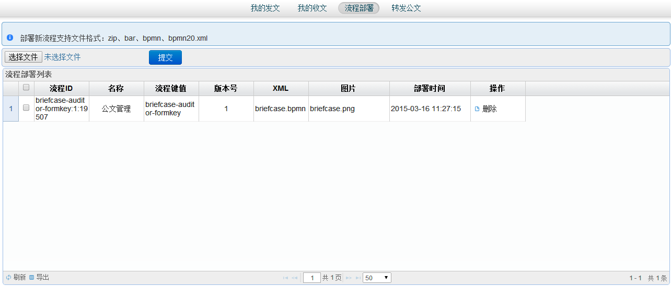Viewport: 671px width, 286px height.
Task: Open the 转发公文 tab
Action: 406,8
